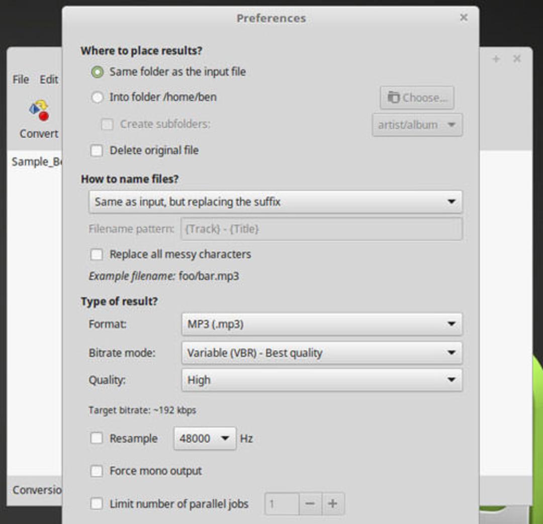This screenshot has height=524, width=543.
Task: Open the file naming scheme dropdown
Action: point(276,202)
